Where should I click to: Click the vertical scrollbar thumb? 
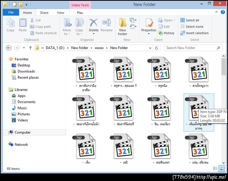223,67
